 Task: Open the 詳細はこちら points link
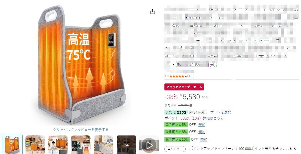(213, 118)
